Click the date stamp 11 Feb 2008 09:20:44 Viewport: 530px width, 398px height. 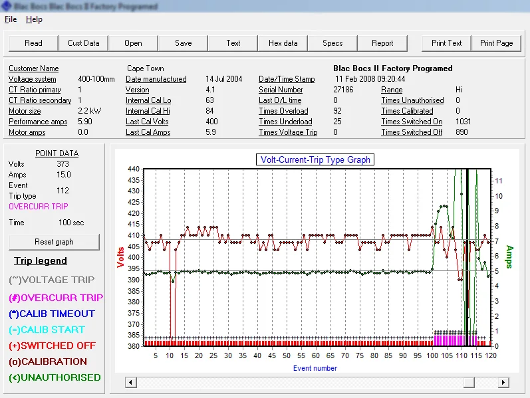[370, 79]
